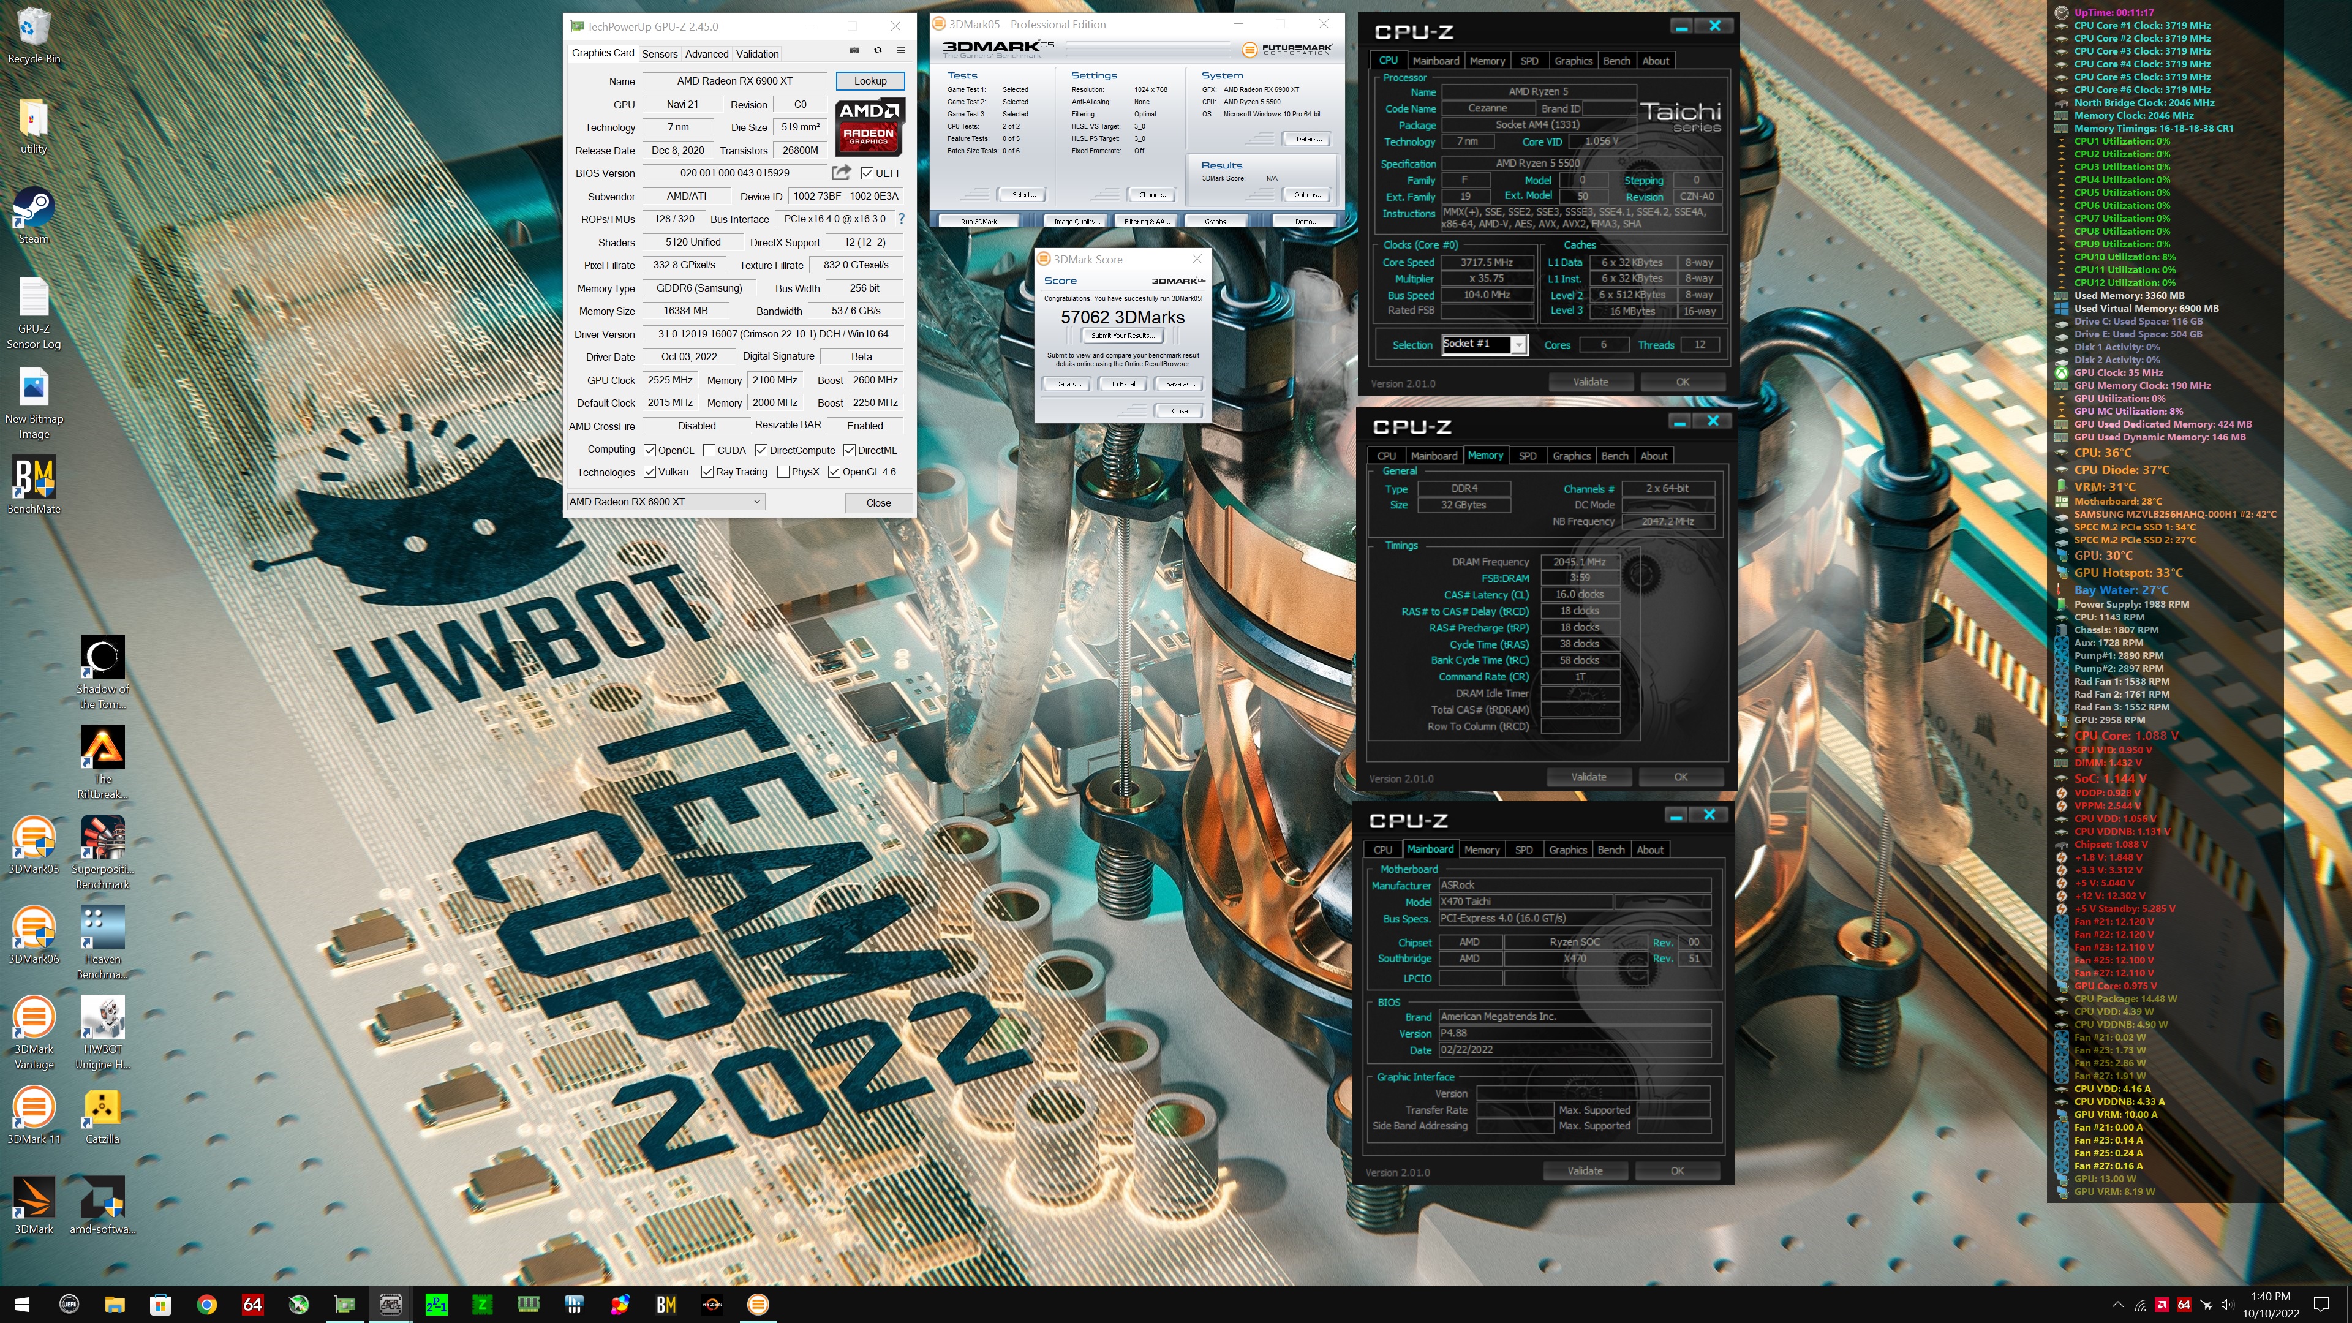Show hidden system tray icons
This screenshot has height=1323, width=2352.
pos(2118,1305)
